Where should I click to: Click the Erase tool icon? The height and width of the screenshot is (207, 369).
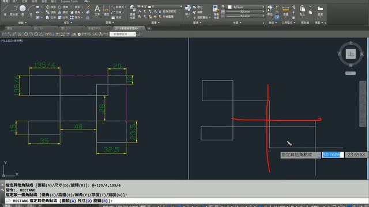click(88, 7)
